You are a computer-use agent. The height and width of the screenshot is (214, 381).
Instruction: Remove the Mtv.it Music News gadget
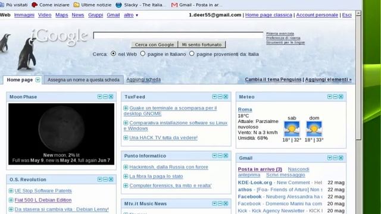coord(226,203)
